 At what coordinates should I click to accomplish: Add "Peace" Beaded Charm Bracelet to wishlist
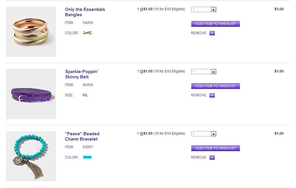click(x=215, y=148)
